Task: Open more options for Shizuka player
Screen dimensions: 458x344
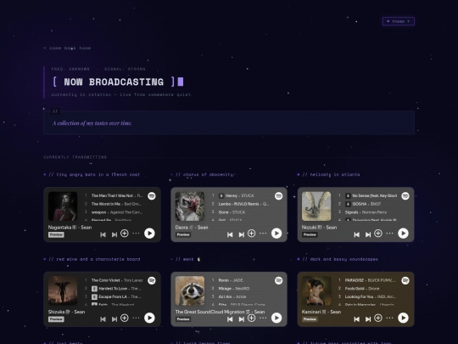Action: [136, 318]
